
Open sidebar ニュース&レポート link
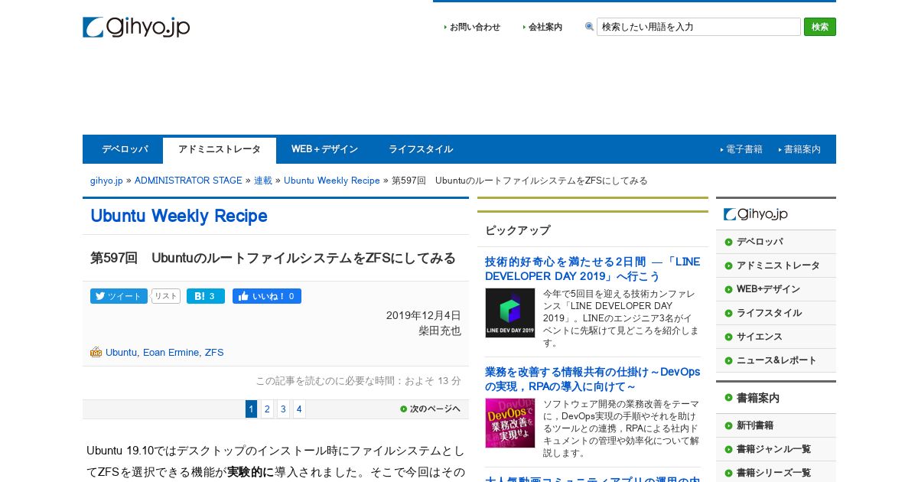point(776,360)
